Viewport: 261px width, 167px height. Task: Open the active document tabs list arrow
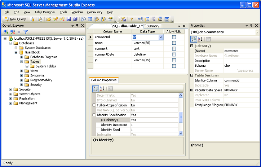pyautogui.click(x=179, y=26)
